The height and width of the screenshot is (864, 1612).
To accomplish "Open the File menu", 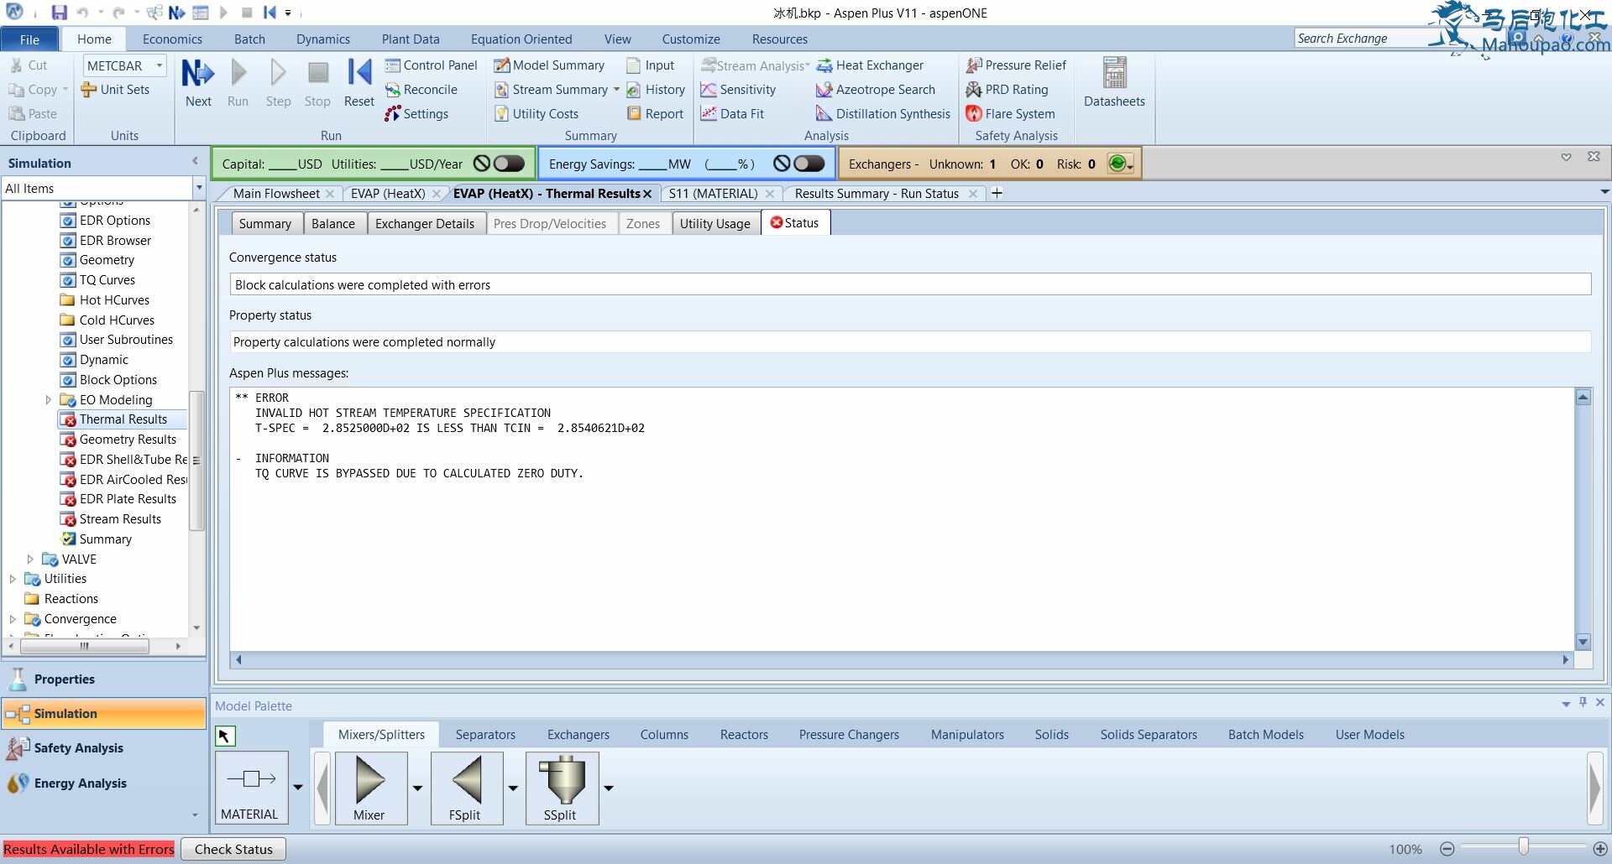I will 29,39.
